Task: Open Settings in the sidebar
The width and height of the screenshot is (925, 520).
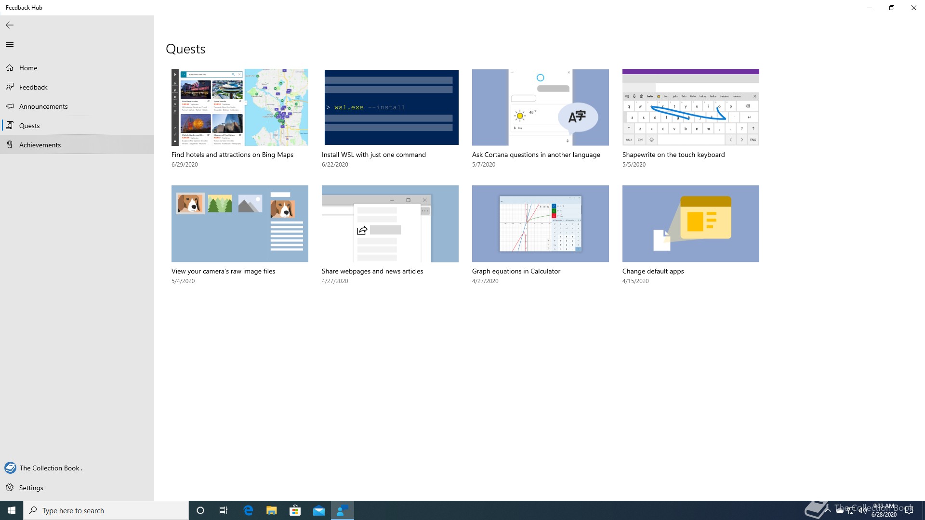Action: click(x=77, y=488)
